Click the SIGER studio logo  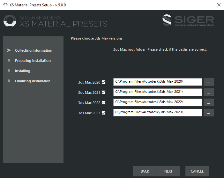coord(188,20)
